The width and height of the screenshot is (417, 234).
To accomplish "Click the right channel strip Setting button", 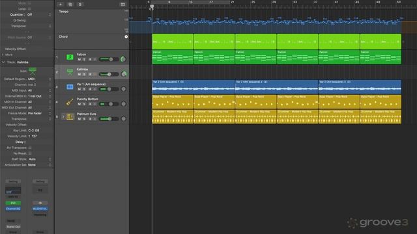I will 40,181.
